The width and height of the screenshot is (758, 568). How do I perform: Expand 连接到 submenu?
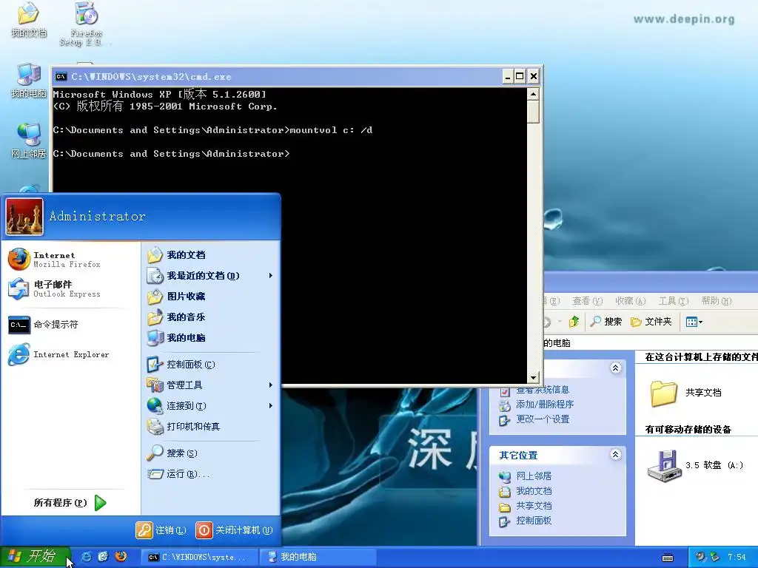tap(211, 406)
